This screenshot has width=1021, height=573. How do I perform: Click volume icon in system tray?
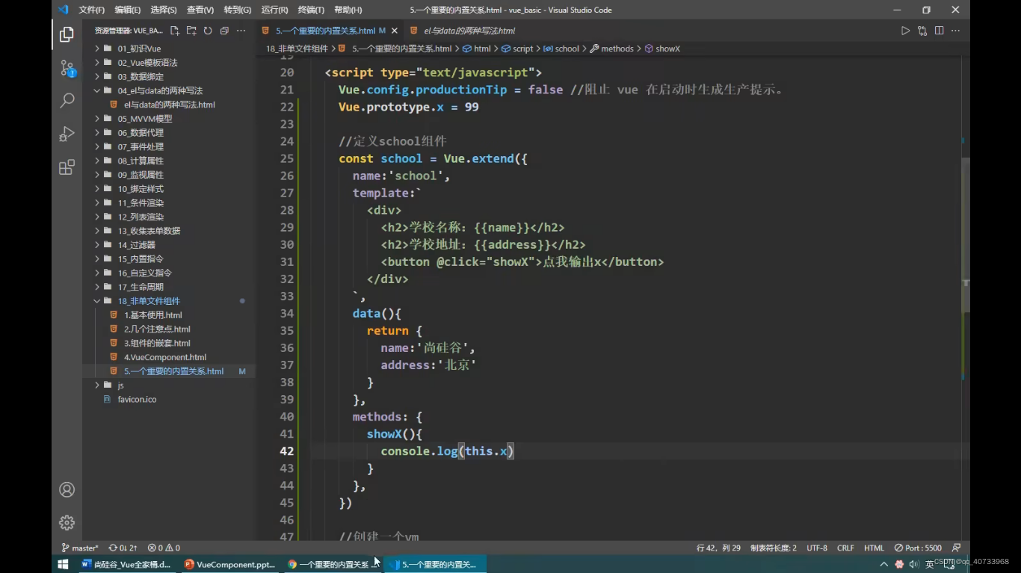click(x=914, y=564)
